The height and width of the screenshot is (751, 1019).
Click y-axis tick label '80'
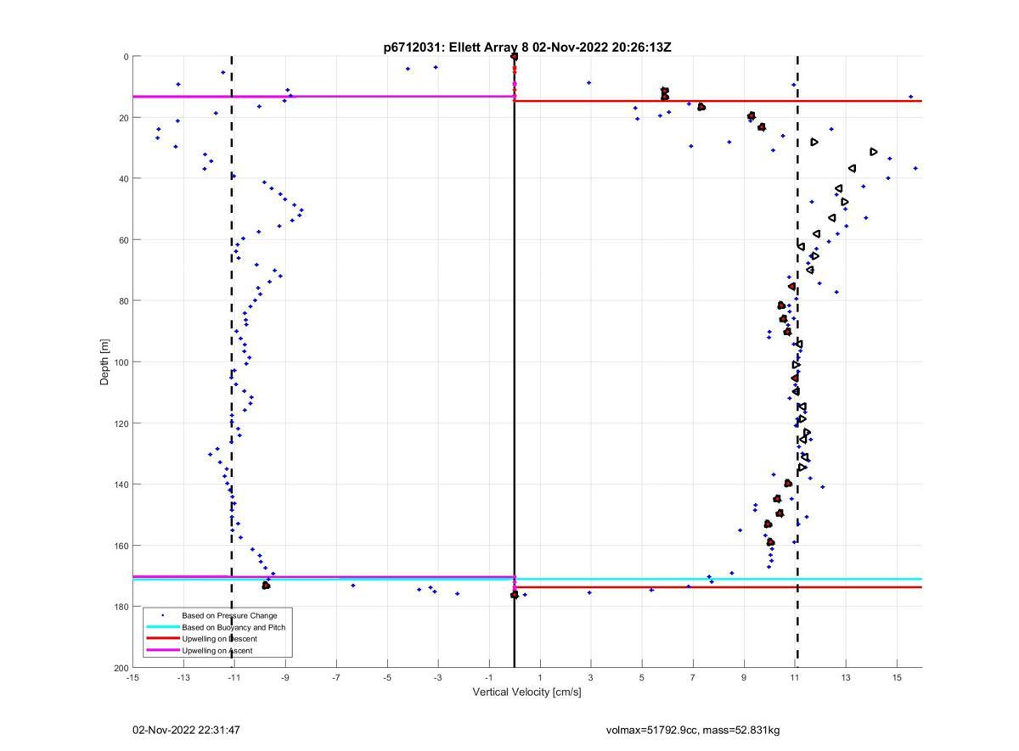click(123, 301)
